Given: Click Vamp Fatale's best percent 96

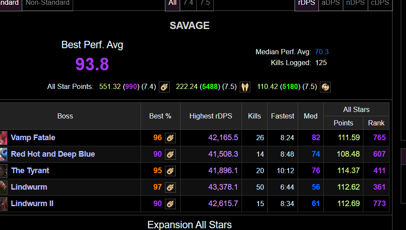Looking at the screenshot, I should tap(158, 138).
